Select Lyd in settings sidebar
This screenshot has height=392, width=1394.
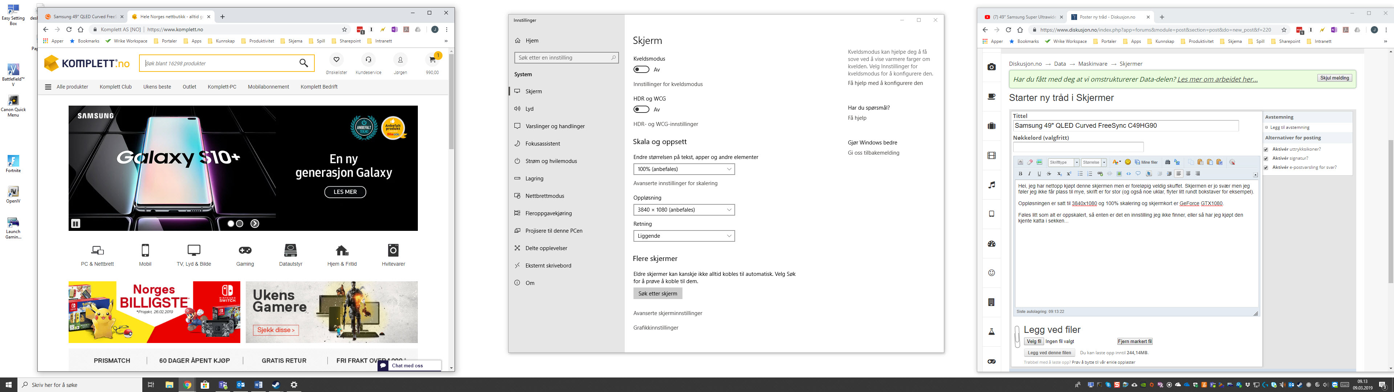coord(566,109)
